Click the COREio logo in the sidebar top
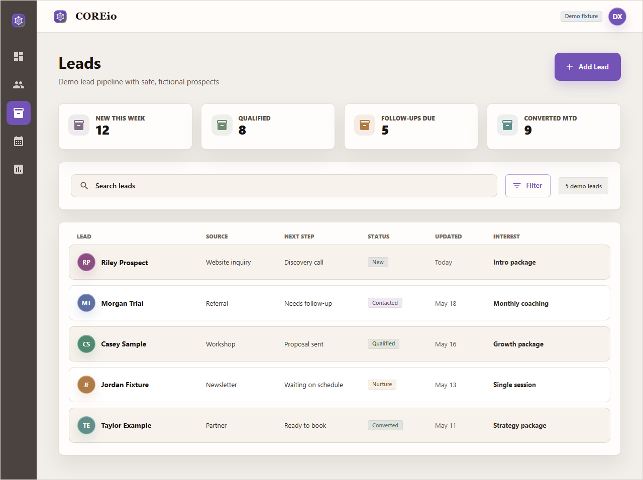Image resolution: width=643 pixels, height=480 pixels. click(x=19, y=21)
